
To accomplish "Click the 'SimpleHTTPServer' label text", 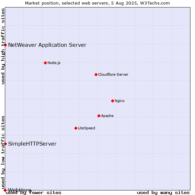I will (32, 144).
